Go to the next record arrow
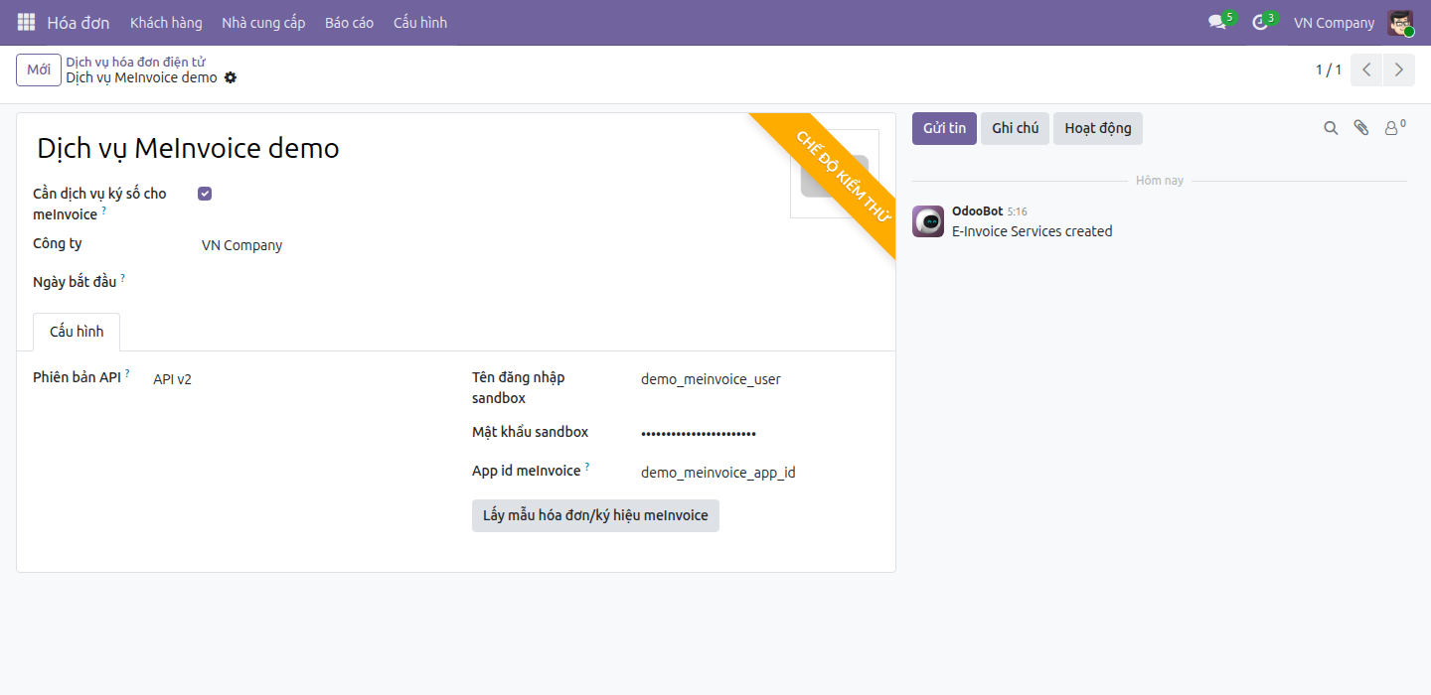The width and height of the screenshot is (1431, 695). tap(1399, 69)
